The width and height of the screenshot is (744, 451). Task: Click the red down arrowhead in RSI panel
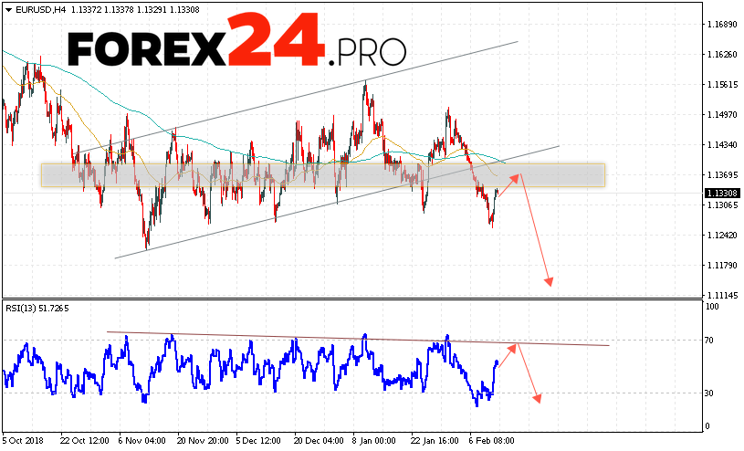539,397
